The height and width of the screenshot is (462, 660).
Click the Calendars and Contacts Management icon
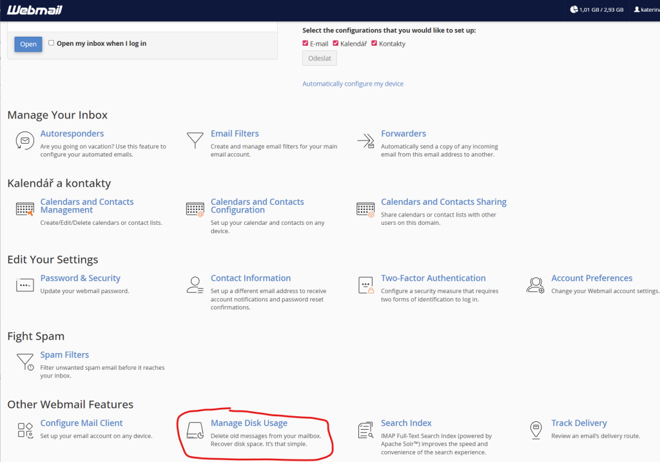(x=25, y=209)
